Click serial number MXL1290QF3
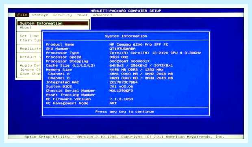252x147 pixels. (122, 90)
